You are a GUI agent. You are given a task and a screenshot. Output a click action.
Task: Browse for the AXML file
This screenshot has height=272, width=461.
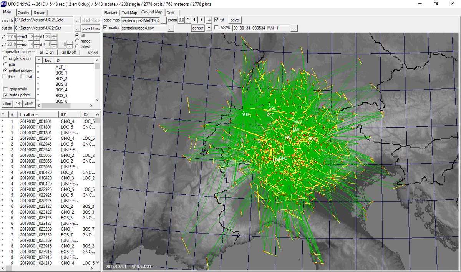[x=294, y=28]
